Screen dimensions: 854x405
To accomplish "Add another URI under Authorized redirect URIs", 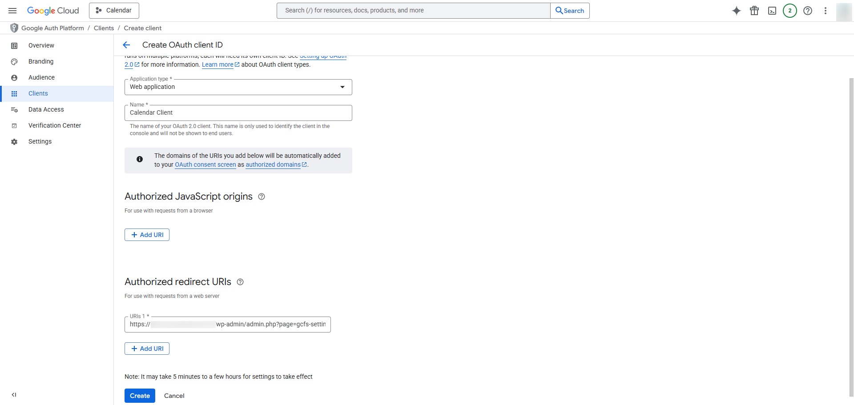I will 147,349.
